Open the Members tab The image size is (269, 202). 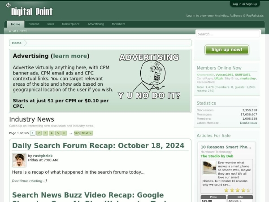[x=118, y=24]
